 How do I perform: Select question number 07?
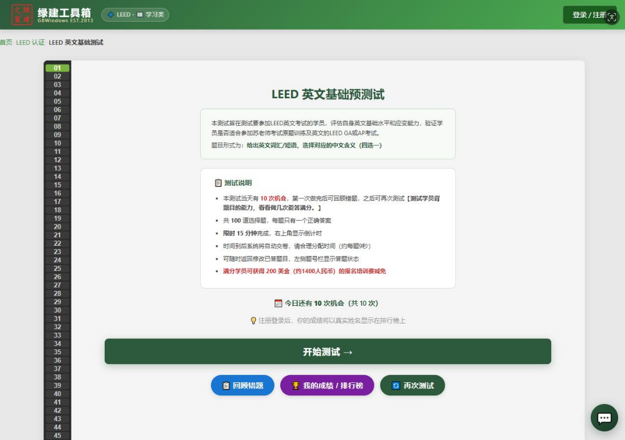point(57,118)
